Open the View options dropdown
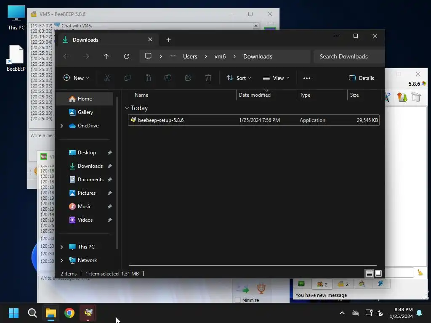Image resolution: width=431 pixels, height=323 pixels. click(x=276, y=78)
